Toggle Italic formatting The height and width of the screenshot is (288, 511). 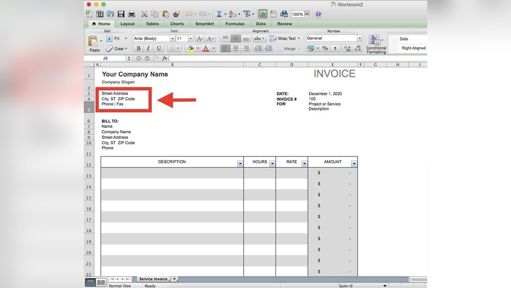pyautogui.click(x=149, y=49)
